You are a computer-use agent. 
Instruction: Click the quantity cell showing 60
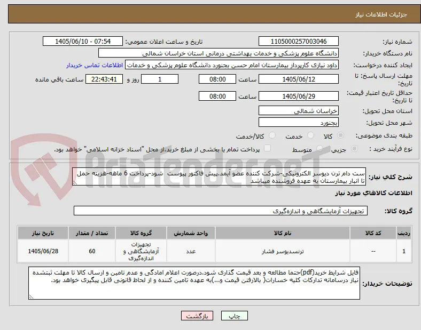92,251
